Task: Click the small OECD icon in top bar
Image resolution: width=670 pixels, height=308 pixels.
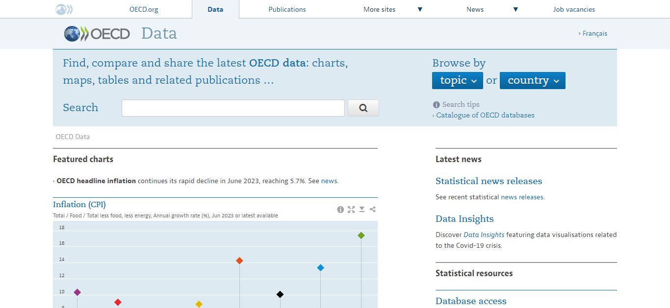Action: (x=64, y=9)
